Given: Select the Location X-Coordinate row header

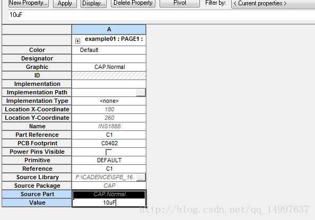Looking at the screenshot, I should point(37,109).
